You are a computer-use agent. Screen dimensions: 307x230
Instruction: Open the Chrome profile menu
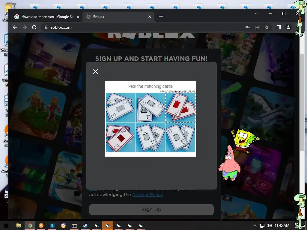pyautogui.click(x=288, y=27)
